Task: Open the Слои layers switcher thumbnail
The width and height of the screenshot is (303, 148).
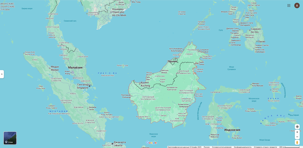Action: coord(10,138)
